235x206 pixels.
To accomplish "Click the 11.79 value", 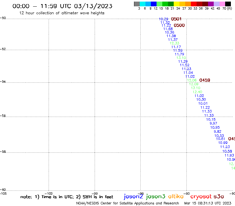I will pos(179,54).
